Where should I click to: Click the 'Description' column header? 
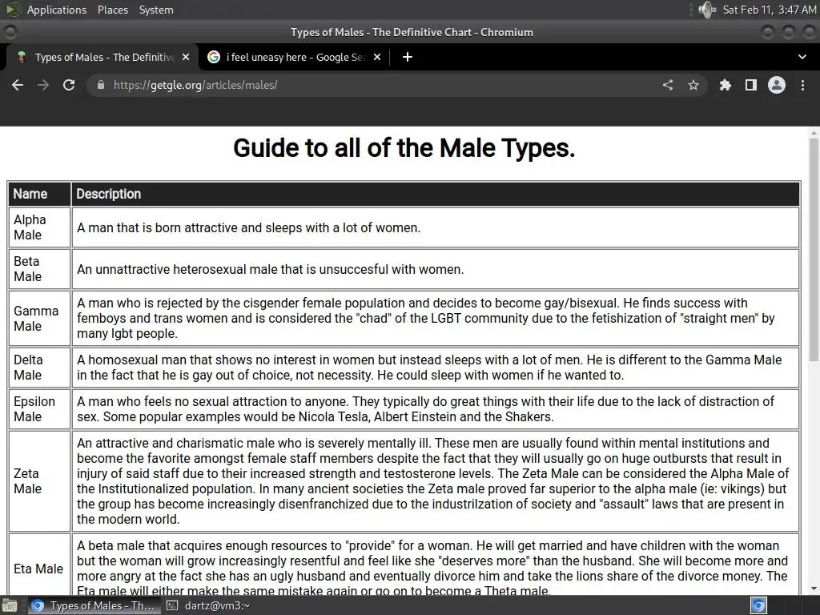436,194
